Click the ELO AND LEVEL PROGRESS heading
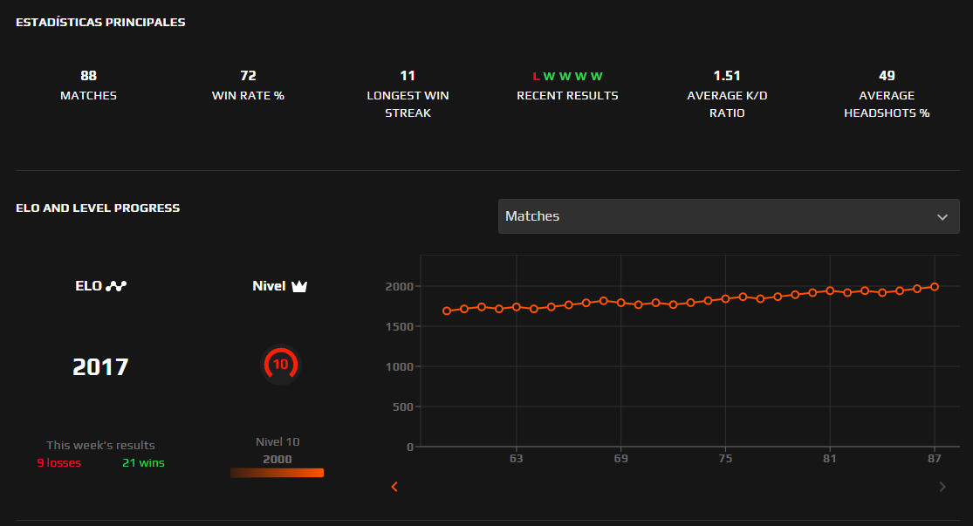The height and width of the screenshot is (526, 973). click(98, 208)
